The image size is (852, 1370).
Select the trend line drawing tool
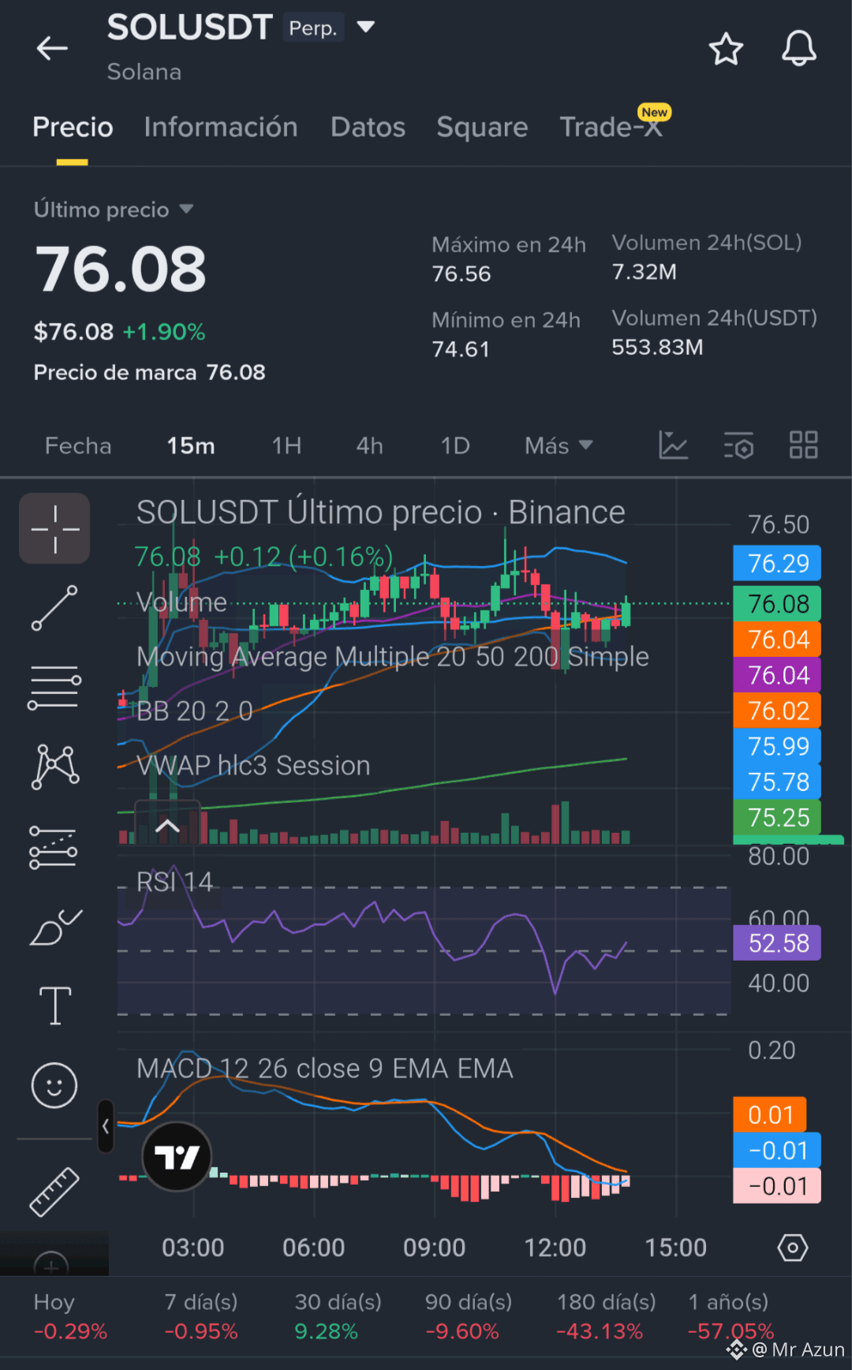click(54, 608)
